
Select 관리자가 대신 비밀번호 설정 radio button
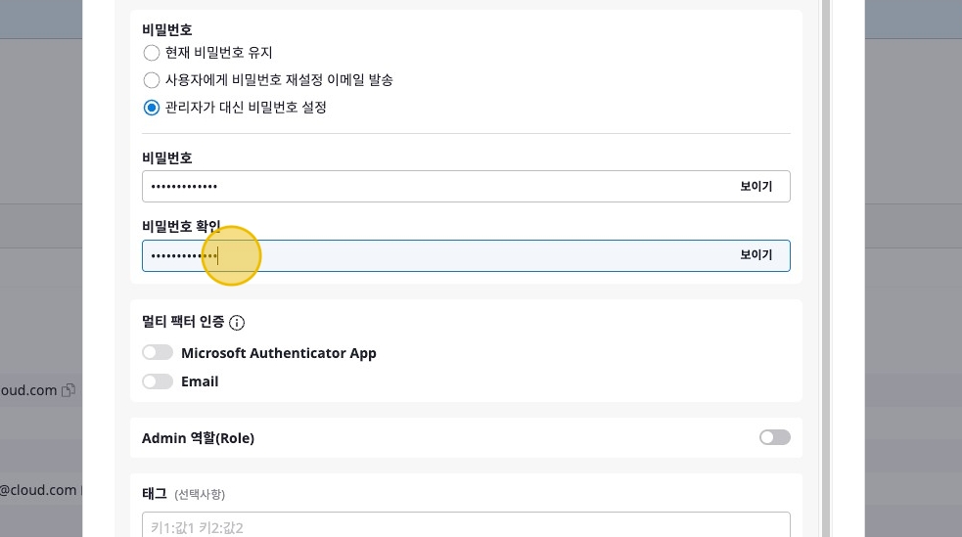point(152,108)
